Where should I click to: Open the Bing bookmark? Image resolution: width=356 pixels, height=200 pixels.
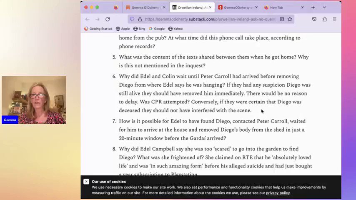[139, 29]
